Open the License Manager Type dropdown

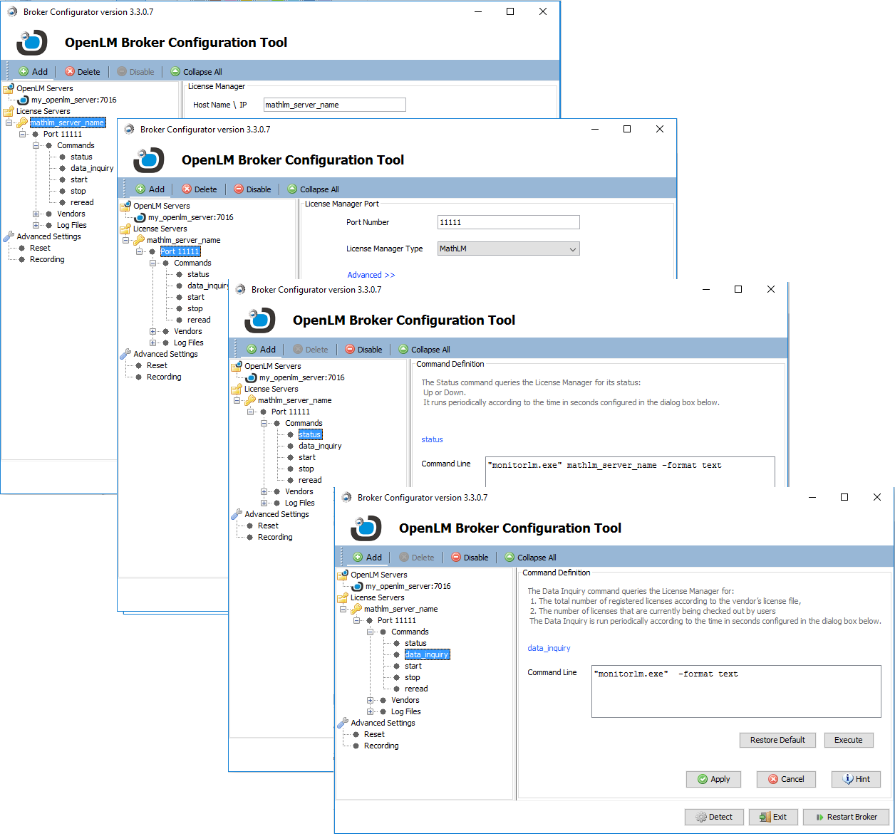pyautogui.click(x=508, y=249)
